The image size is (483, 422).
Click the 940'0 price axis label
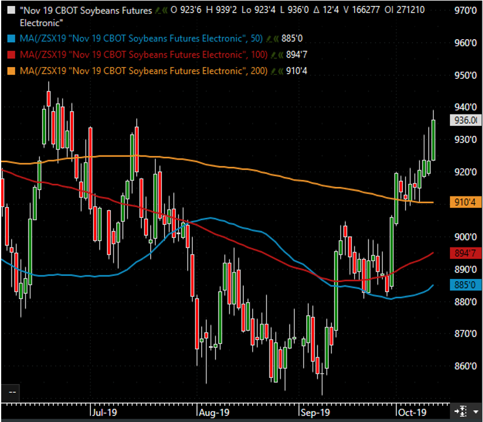coord(466,107)
